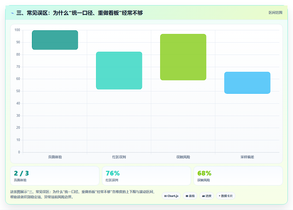Select the blue 采样偏差 range bar
The image size is (293, 210).
pyautogui.click(x=247, y=83)
